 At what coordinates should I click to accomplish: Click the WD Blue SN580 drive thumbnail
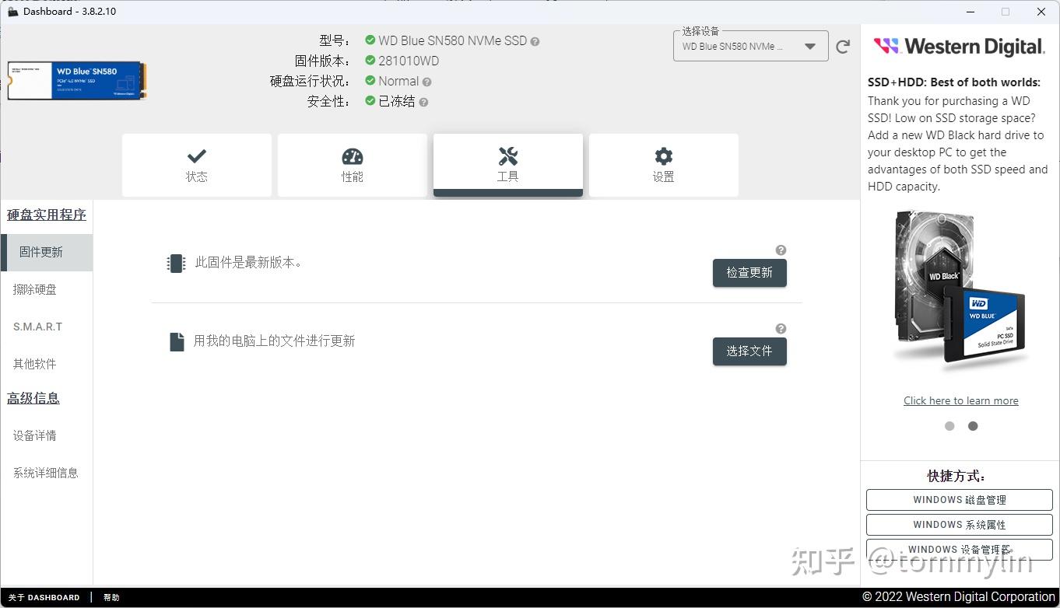[x=77, y=81]
